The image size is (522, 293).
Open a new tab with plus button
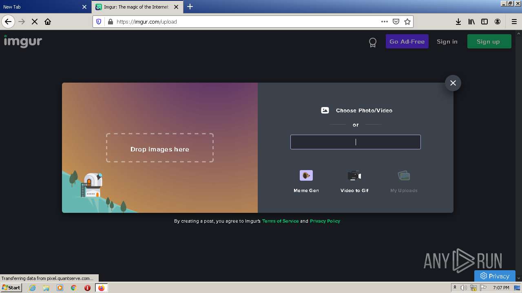190,7
